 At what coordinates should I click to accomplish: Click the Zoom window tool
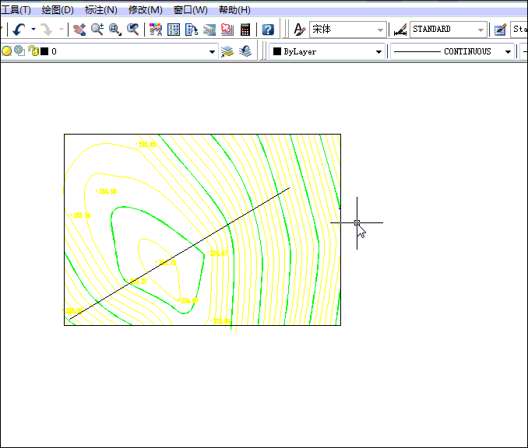coord(115,30)
